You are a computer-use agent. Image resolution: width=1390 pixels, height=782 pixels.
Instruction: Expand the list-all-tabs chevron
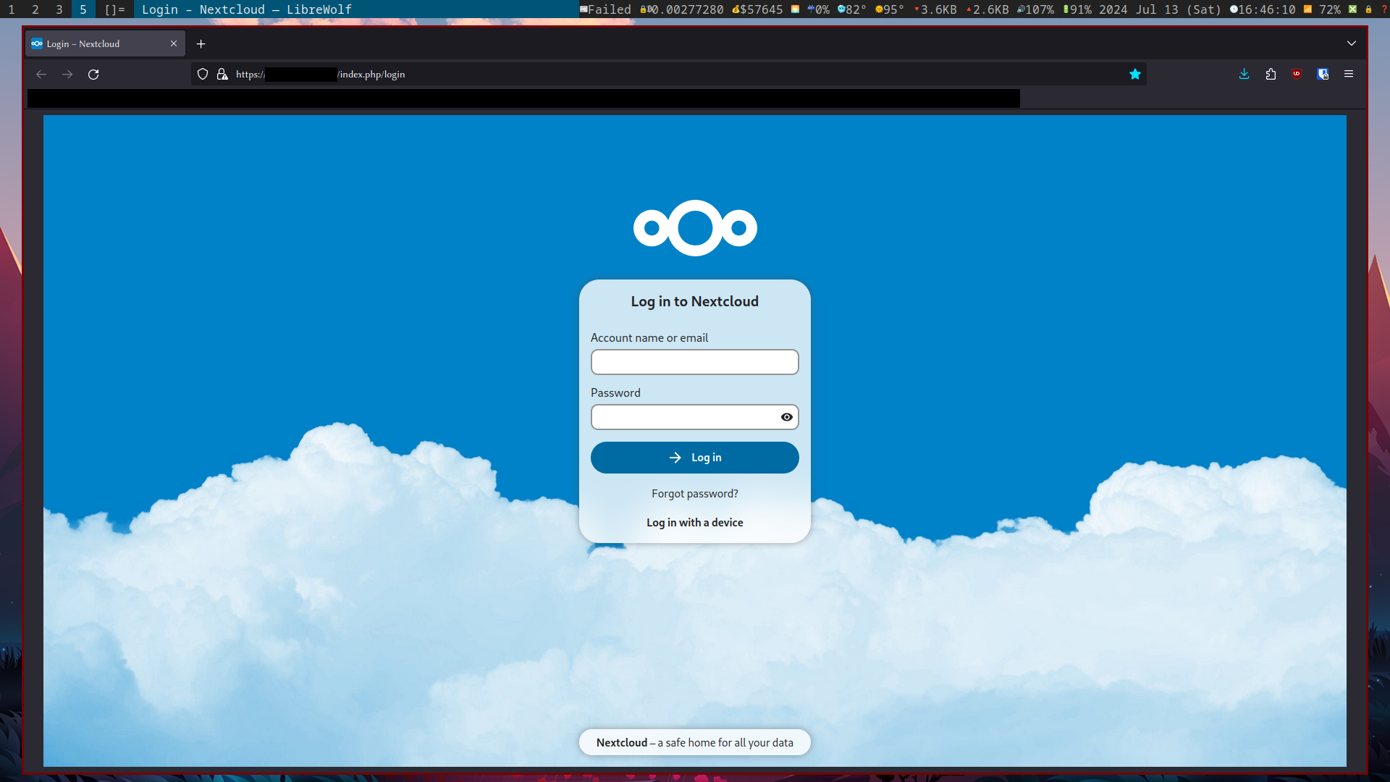[x=1352, y=43]
